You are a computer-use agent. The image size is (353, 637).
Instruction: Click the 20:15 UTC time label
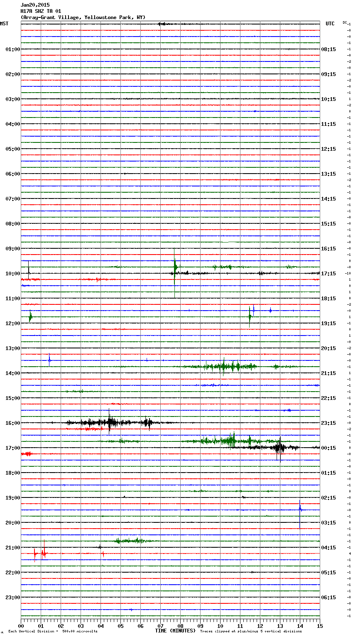328,348
